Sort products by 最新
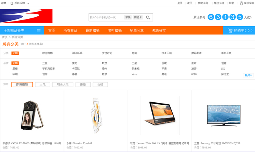The height and width of the screenshot is (152, 255). click(83, 84)
